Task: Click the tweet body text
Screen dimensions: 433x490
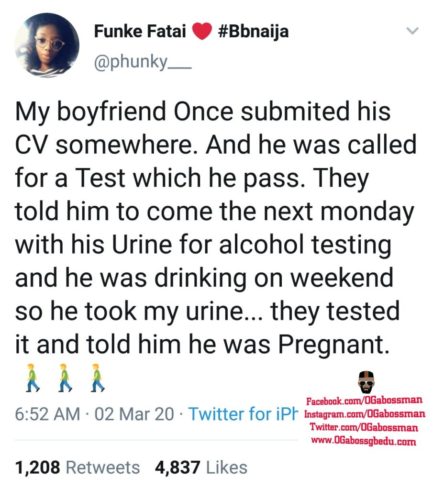Action: [211, 227]
